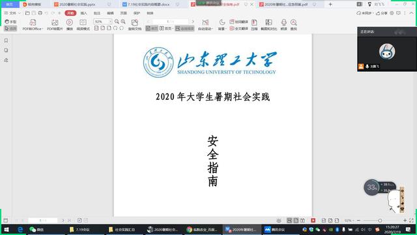Toggle the 手型 hand tool
This screenshot has height=235, width=417.
[10, 22]
